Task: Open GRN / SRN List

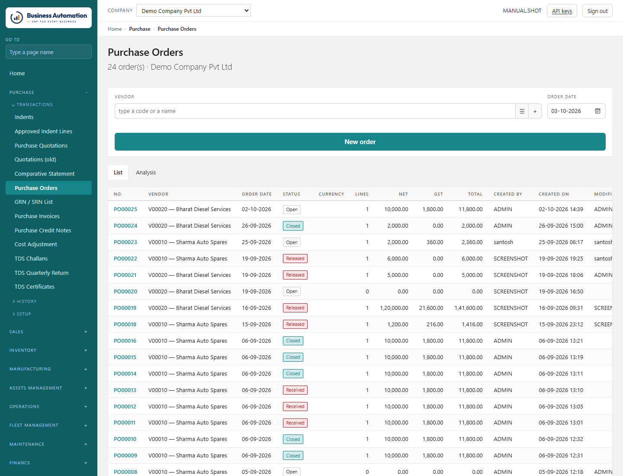Action: pos(48,202)
